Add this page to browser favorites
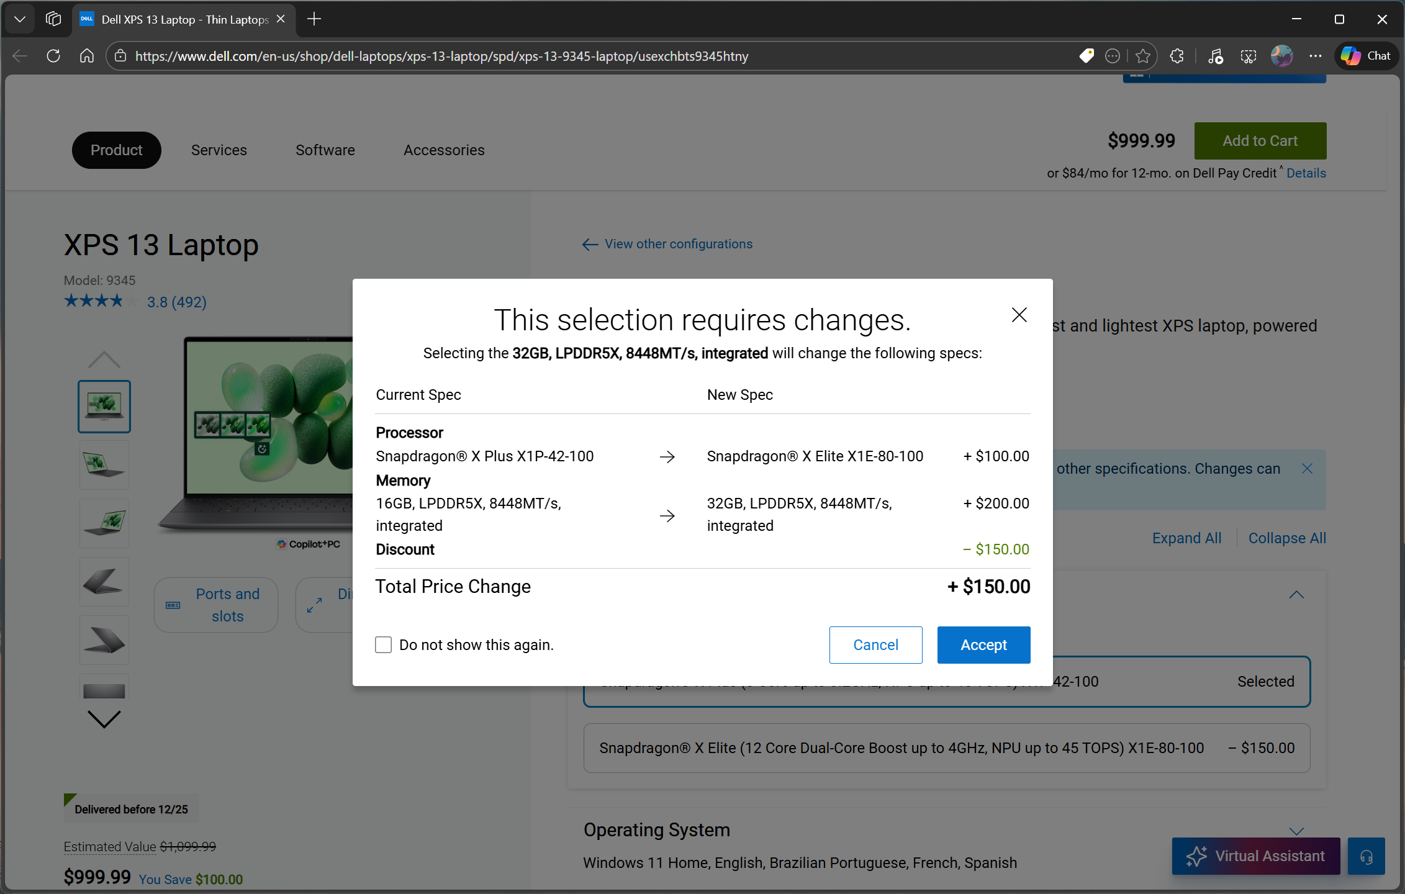1405x894 pixels. (1144, 56)
